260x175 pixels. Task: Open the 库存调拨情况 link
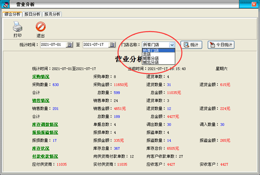[45, 125]
